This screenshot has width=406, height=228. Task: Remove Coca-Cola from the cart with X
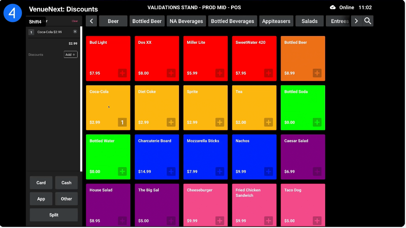coord(75,32)
